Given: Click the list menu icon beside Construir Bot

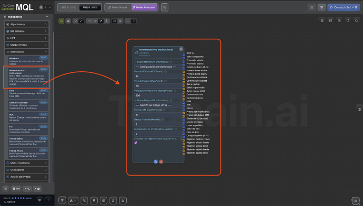Looking at the screenshot, I should [321, 7].
